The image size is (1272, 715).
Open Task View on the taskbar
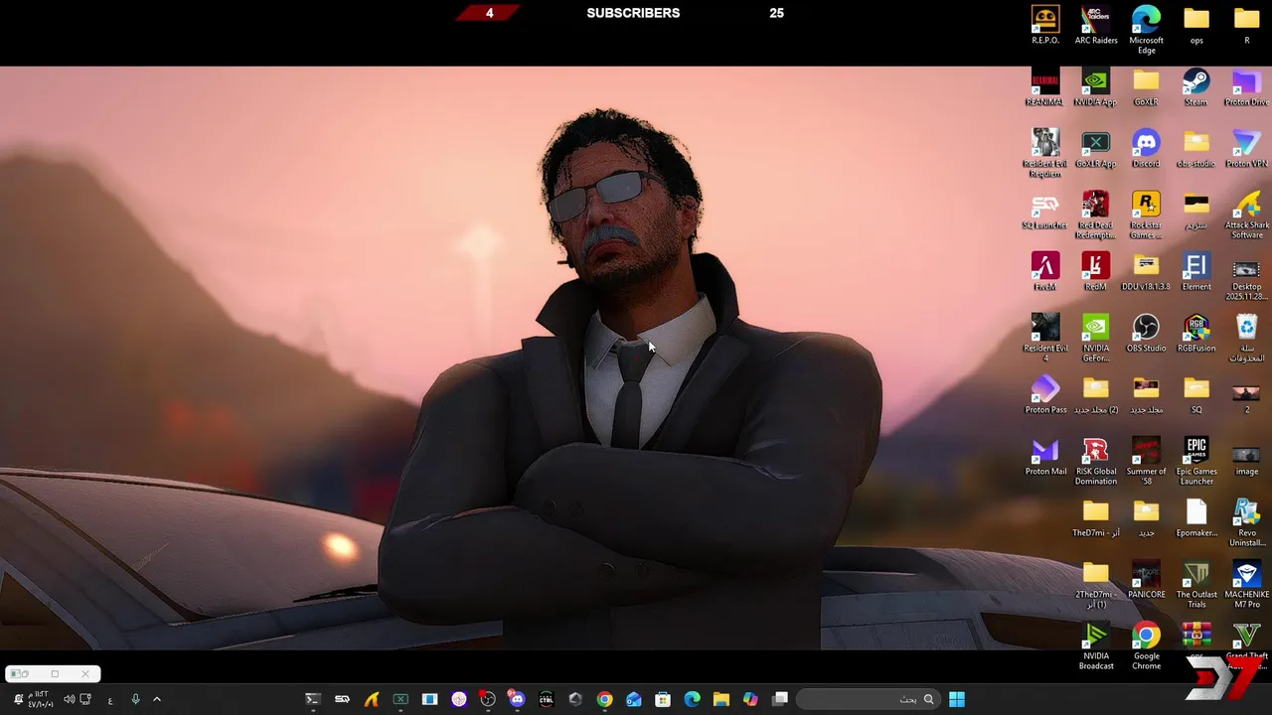click(779, 699)
